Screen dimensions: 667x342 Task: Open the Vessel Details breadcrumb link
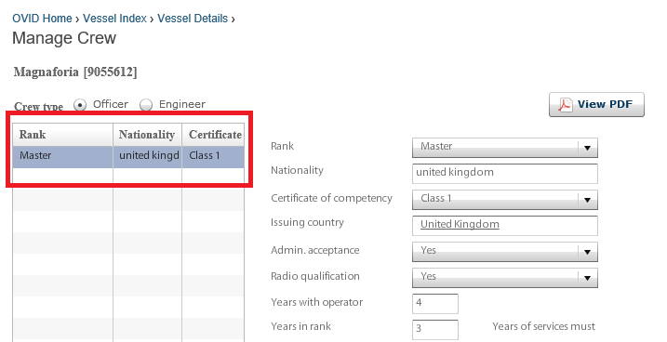(193, 19)
